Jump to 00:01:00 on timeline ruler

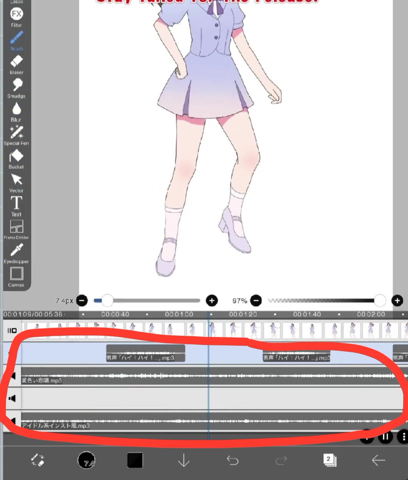click(x=179, y=314)
